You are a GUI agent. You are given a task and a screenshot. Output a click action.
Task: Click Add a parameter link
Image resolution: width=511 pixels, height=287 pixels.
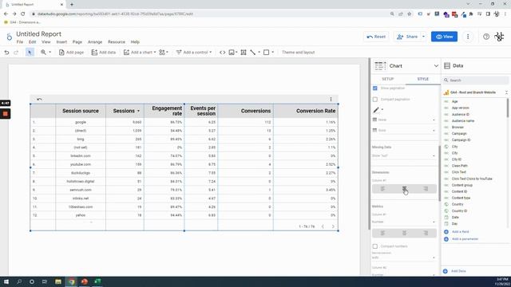coord(465,239)
